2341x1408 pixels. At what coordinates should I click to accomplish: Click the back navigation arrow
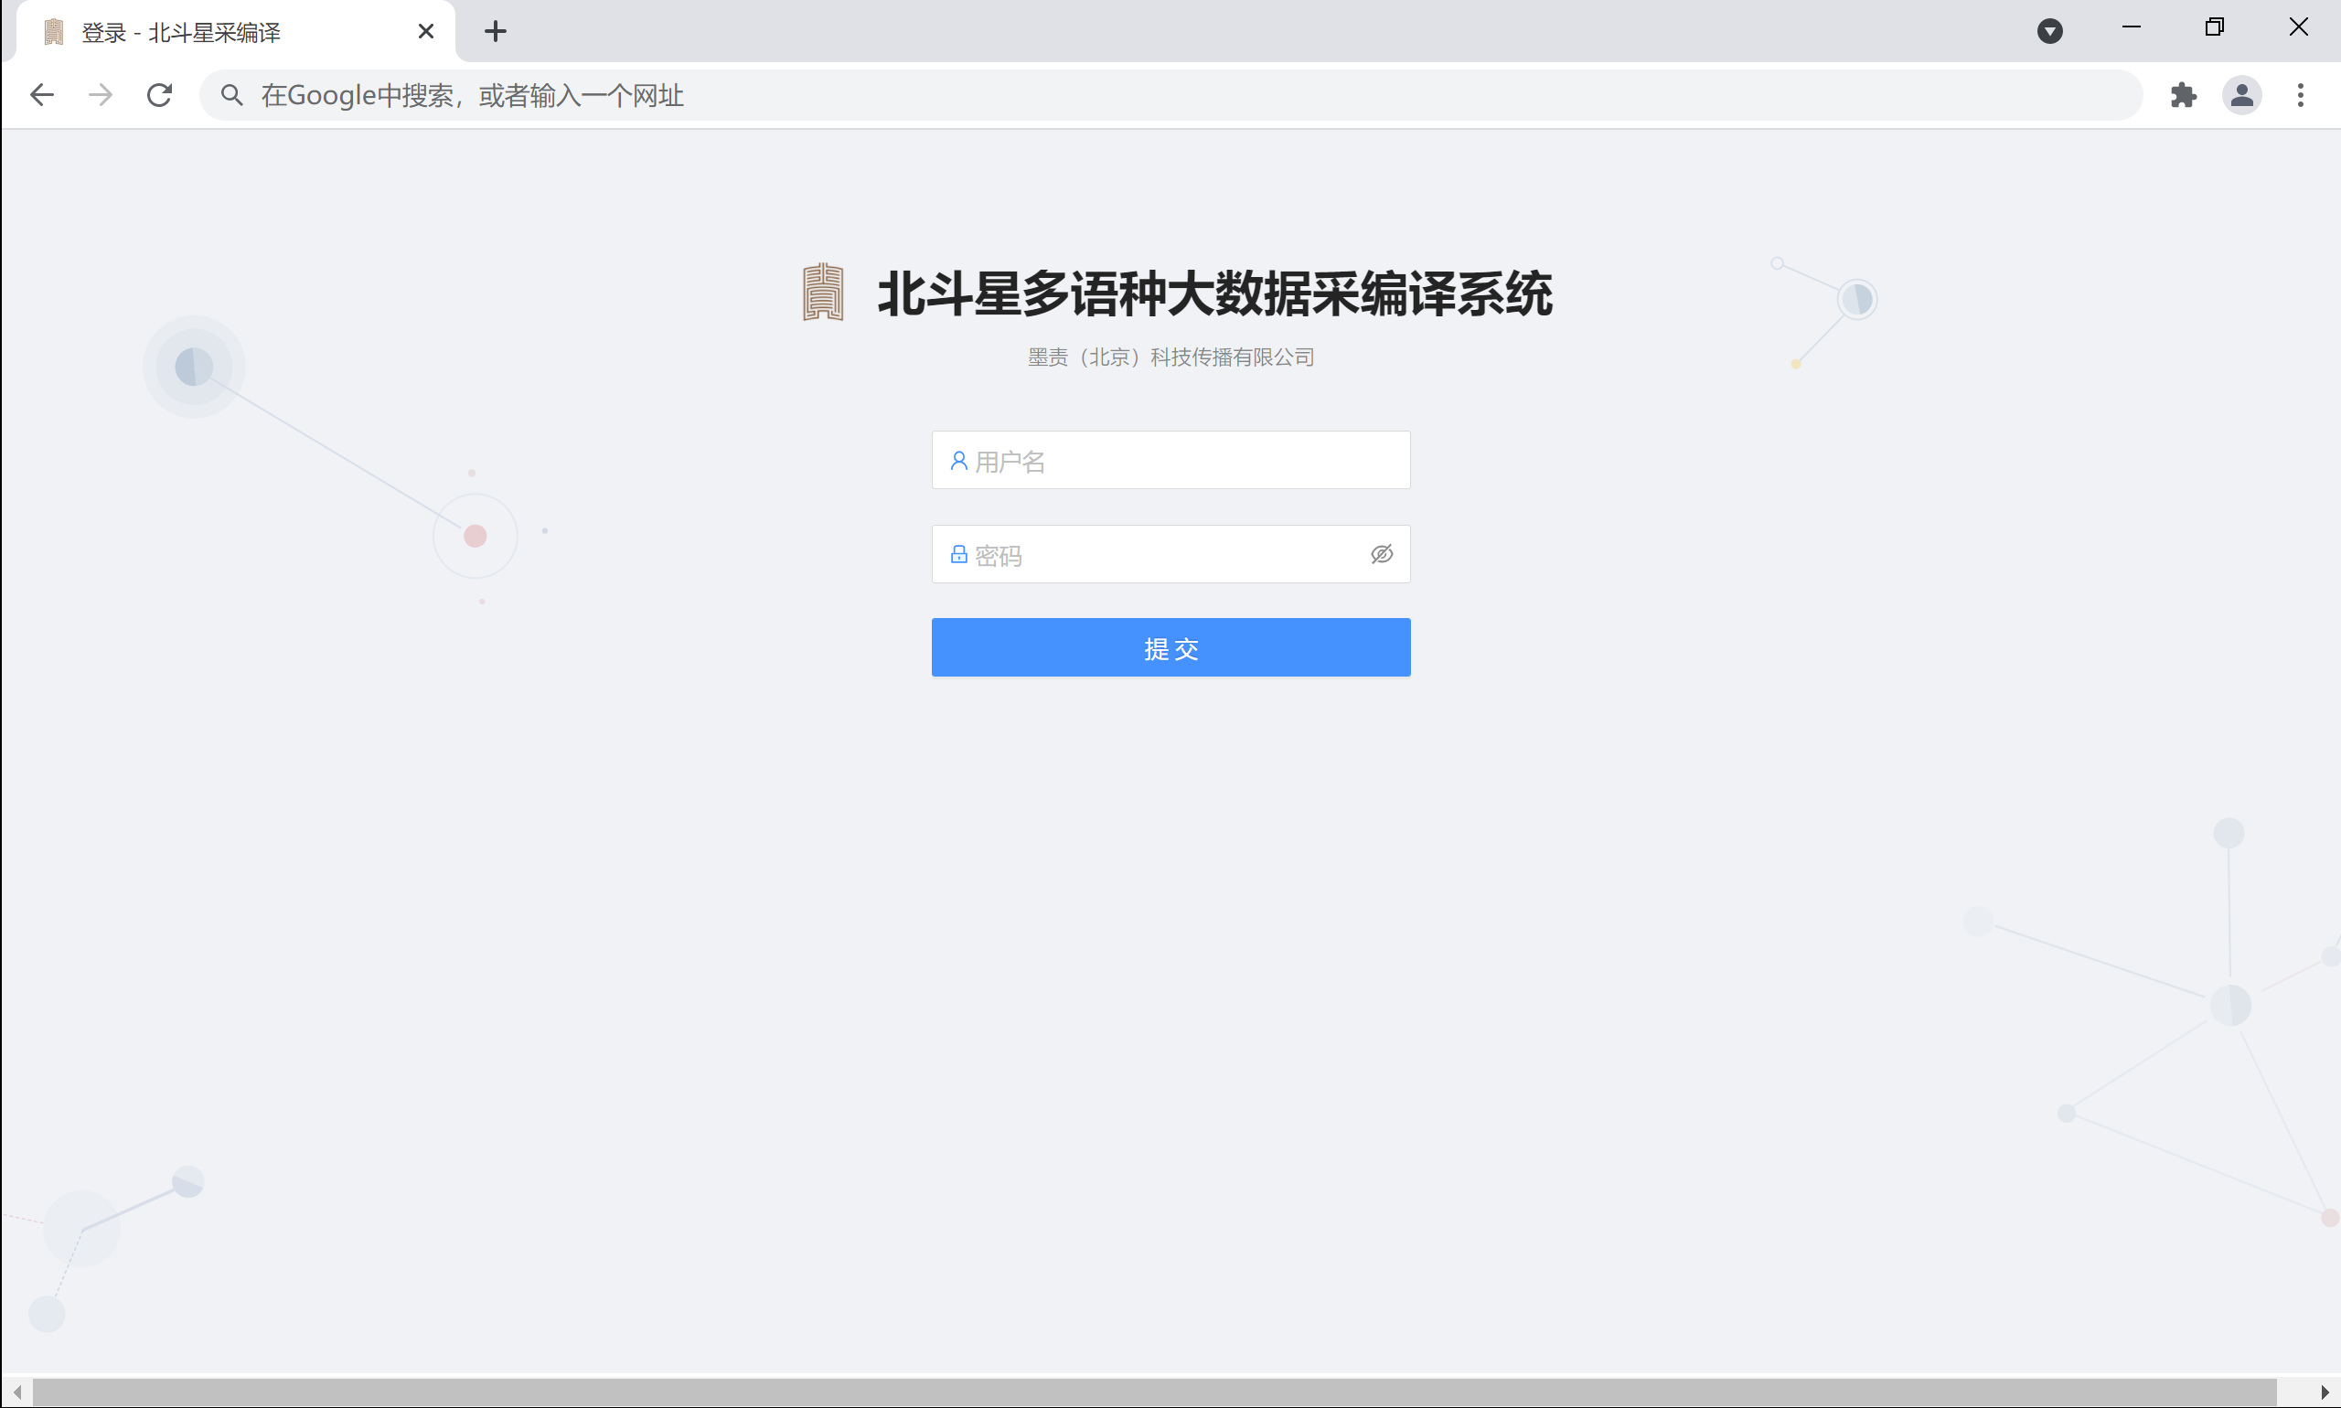[x=42, y=95]
